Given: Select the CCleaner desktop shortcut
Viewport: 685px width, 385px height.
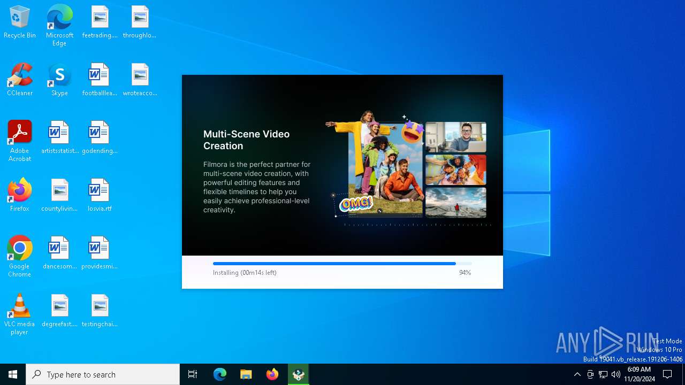Looking at the screenshot, I should [20, 80].
